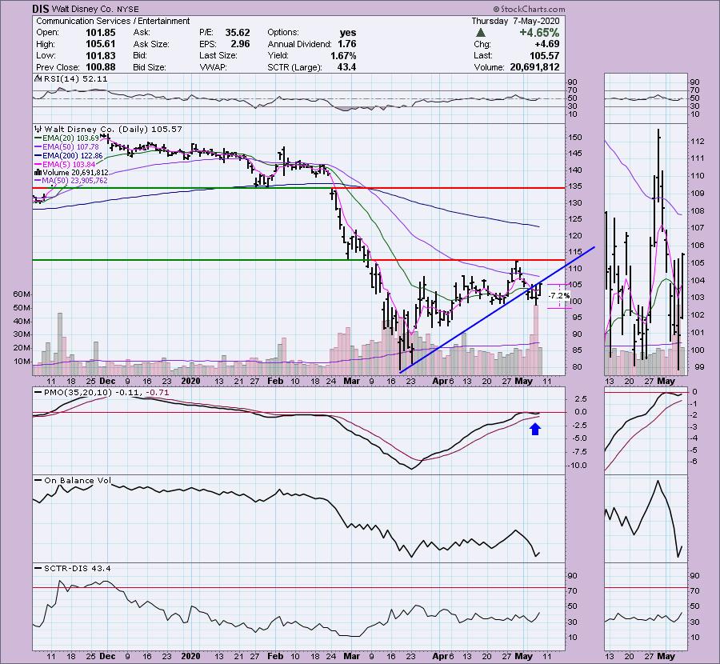The width and height of the screenshot is (720, 664).
Task: Click the EPS value 2.96
Action: tap(240, 44)
